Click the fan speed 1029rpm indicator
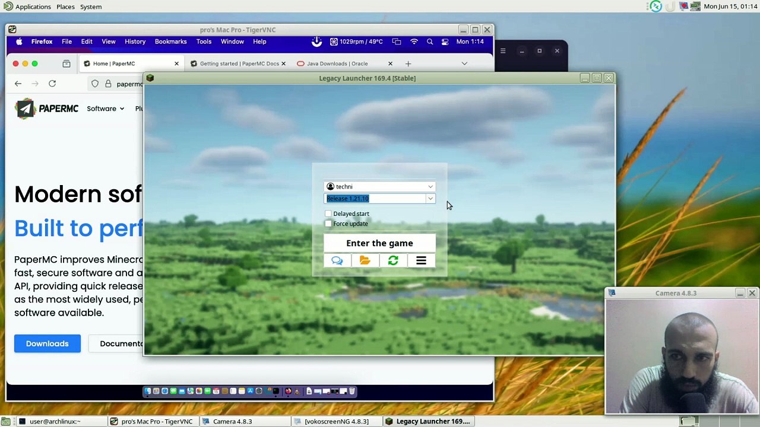The width and height of the screenshot is (760, 427). [x=357, y=42]
